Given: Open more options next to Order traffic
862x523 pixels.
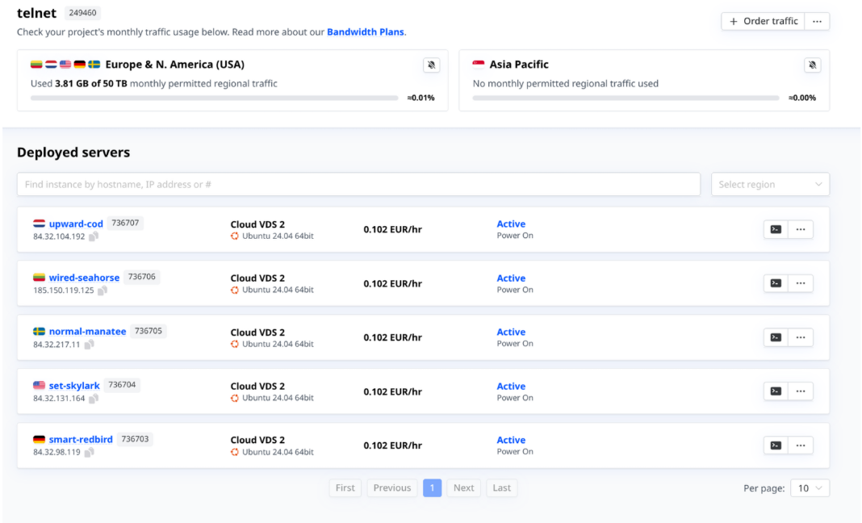Looking at the screenshot, I should [817, 22].
